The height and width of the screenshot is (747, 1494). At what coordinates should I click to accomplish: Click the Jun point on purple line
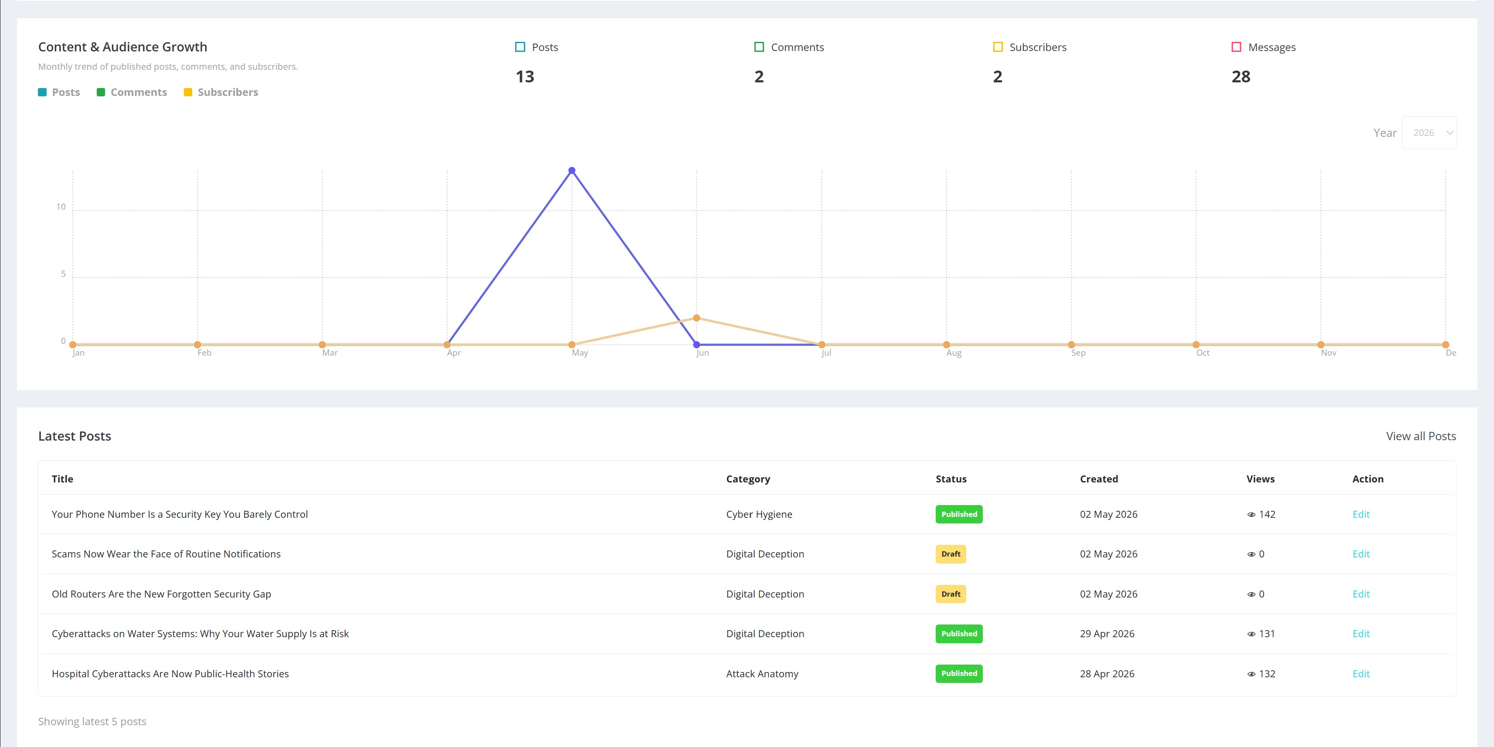(696, 344)
